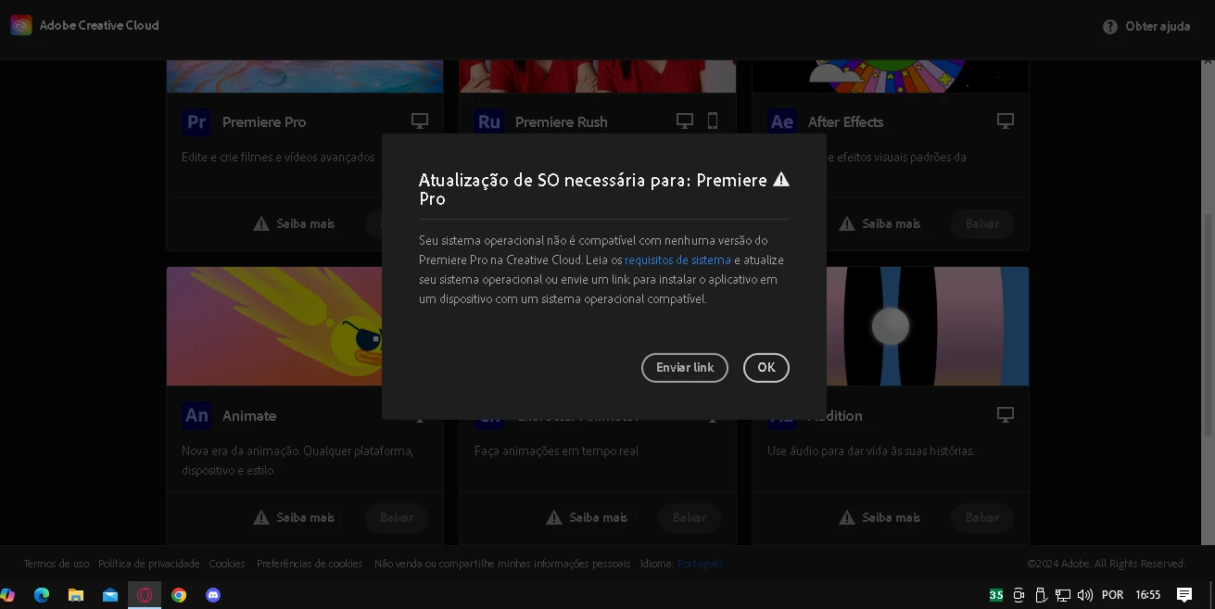Click the Premiere Rush Ru app icon
Screen dimensions: 1215x609
(489, 121)
